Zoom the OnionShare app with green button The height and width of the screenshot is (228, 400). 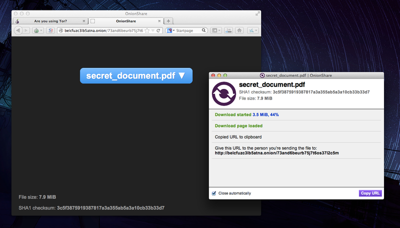[225, 75]
